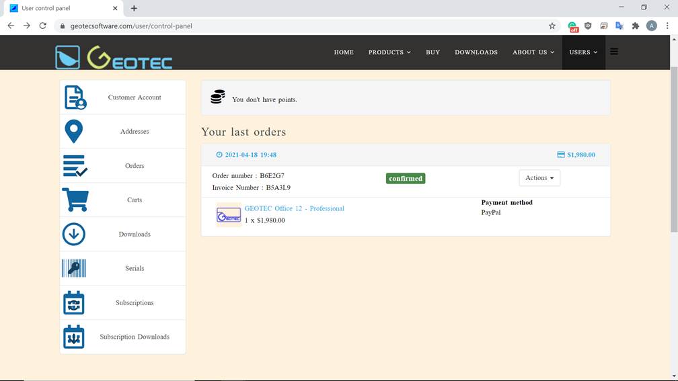Click order date 2021-04-18 19:48
This screenshot has width=678, height=381.
click(250, 155)
